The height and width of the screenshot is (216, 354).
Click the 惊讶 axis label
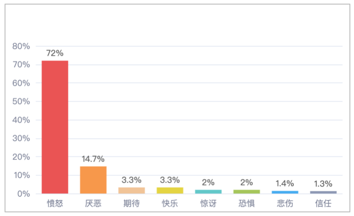208,203
